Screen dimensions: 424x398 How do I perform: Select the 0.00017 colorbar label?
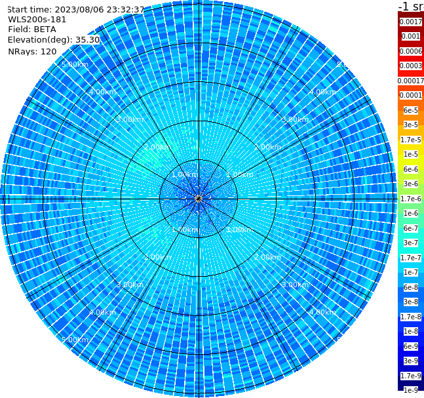[411, 81]
